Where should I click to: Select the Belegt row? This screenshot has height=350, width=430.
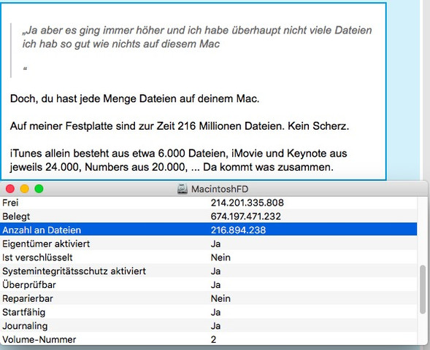pyautogui.click(x=208, y=217)
